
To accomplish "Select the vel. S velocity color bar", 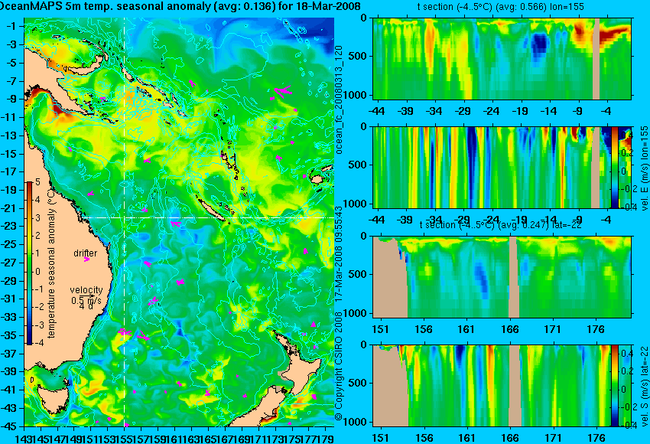I will (614, 386).
